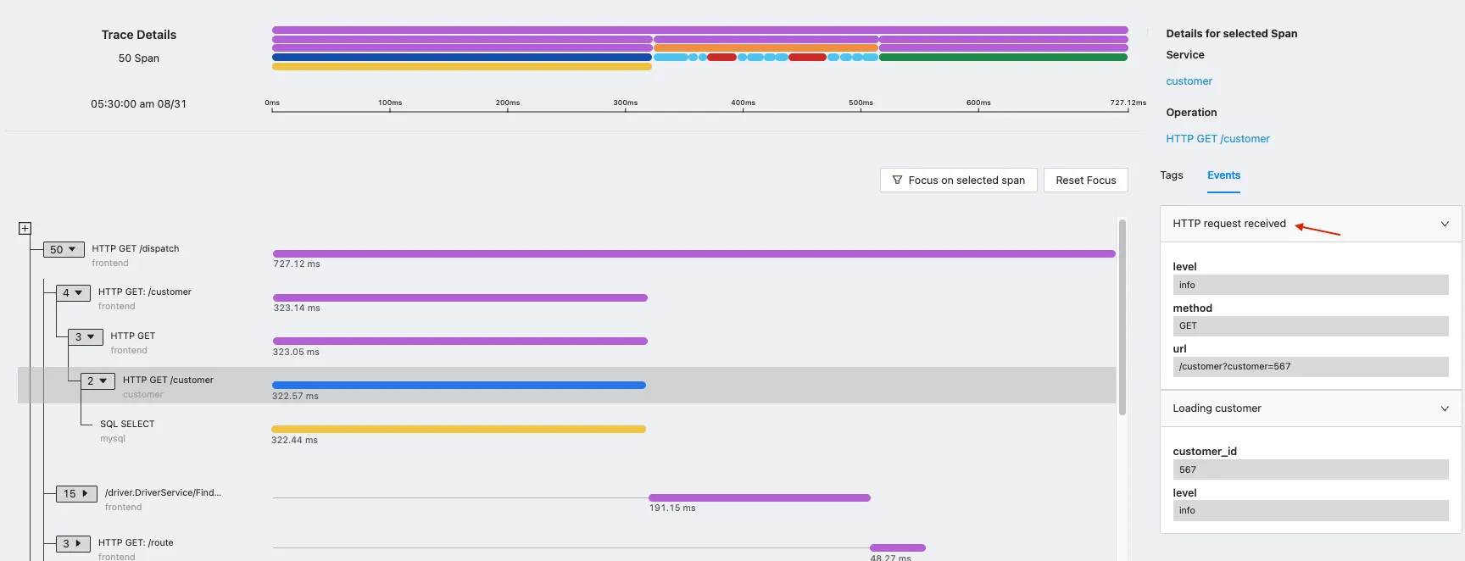This screenshot has height=561, width=1465.
Task: Switch to the Tags tab
Action: click(x=1171, y=175)
